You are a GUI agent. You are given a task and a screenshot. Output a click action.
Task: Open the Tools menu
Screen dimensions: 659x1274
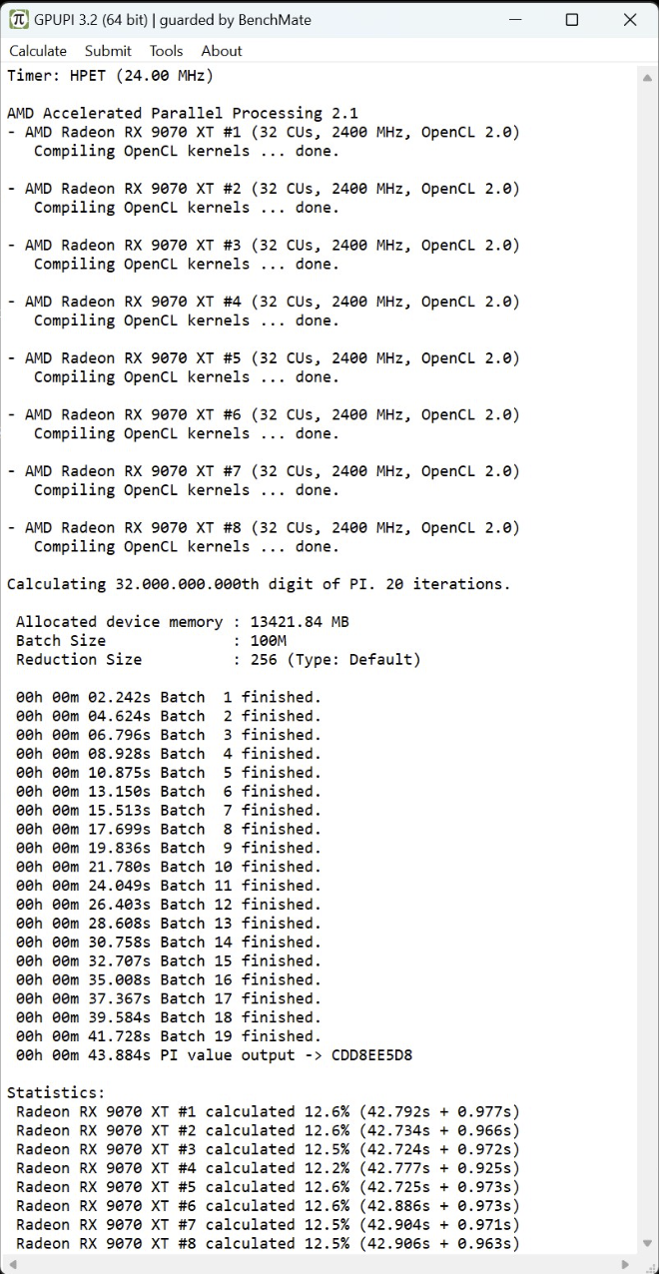pyautogui.click(x=167, y=51)
